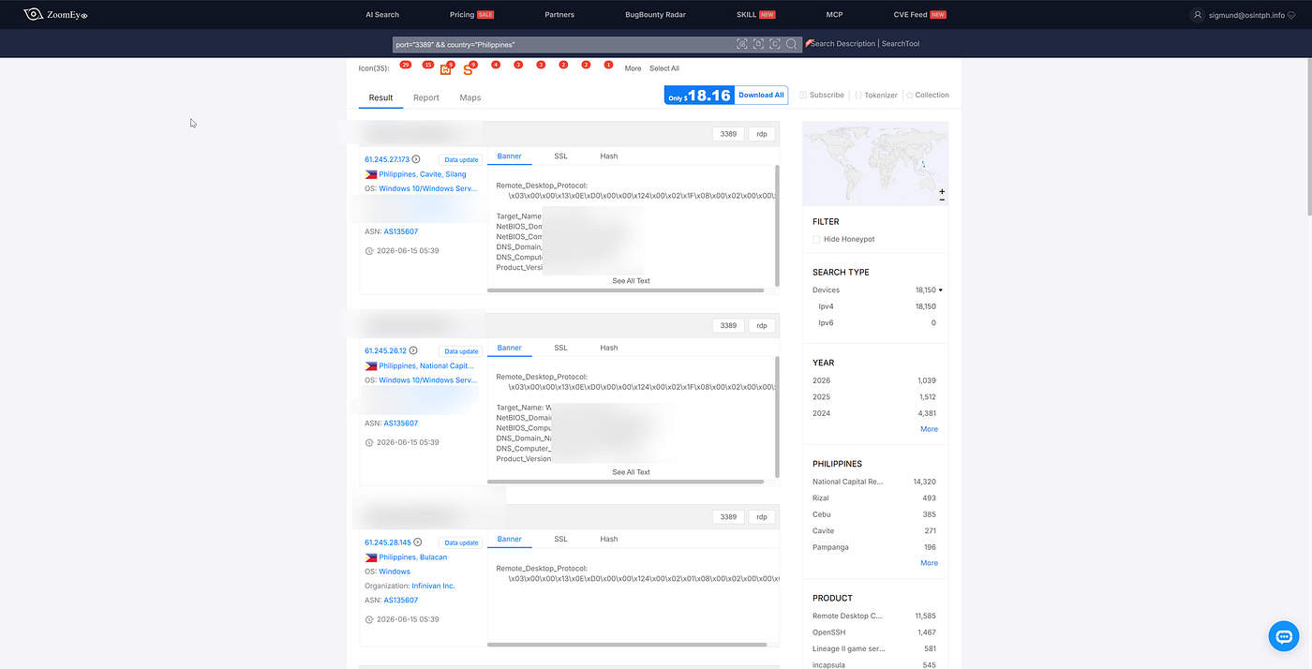Click the Download All button
This screenshot has width=1312, height=669.
click(x=761, y=95)
